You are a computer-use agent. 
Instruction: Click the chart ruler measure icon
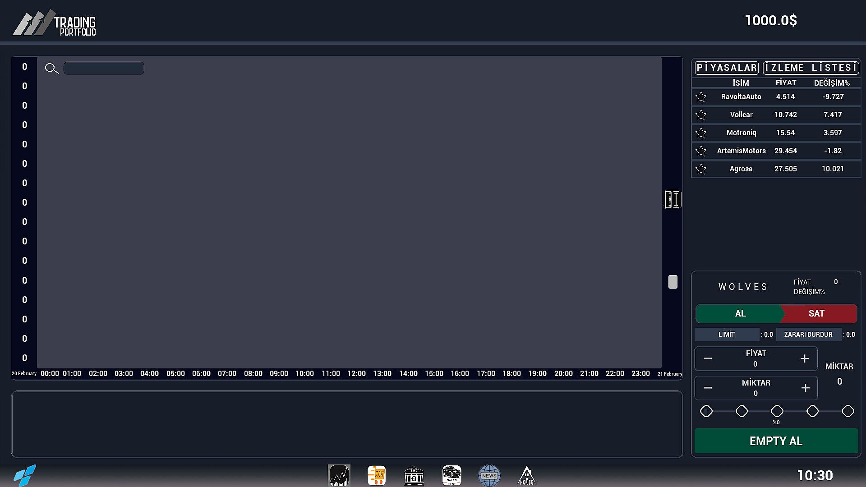pos(672,199)
